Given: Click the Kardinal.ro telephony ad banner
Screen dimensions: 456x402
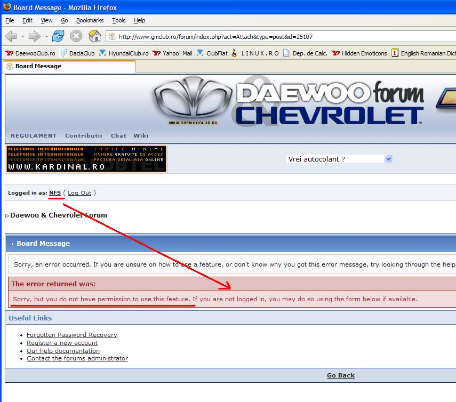Looking at the screenshot, I should click(86, 159).
